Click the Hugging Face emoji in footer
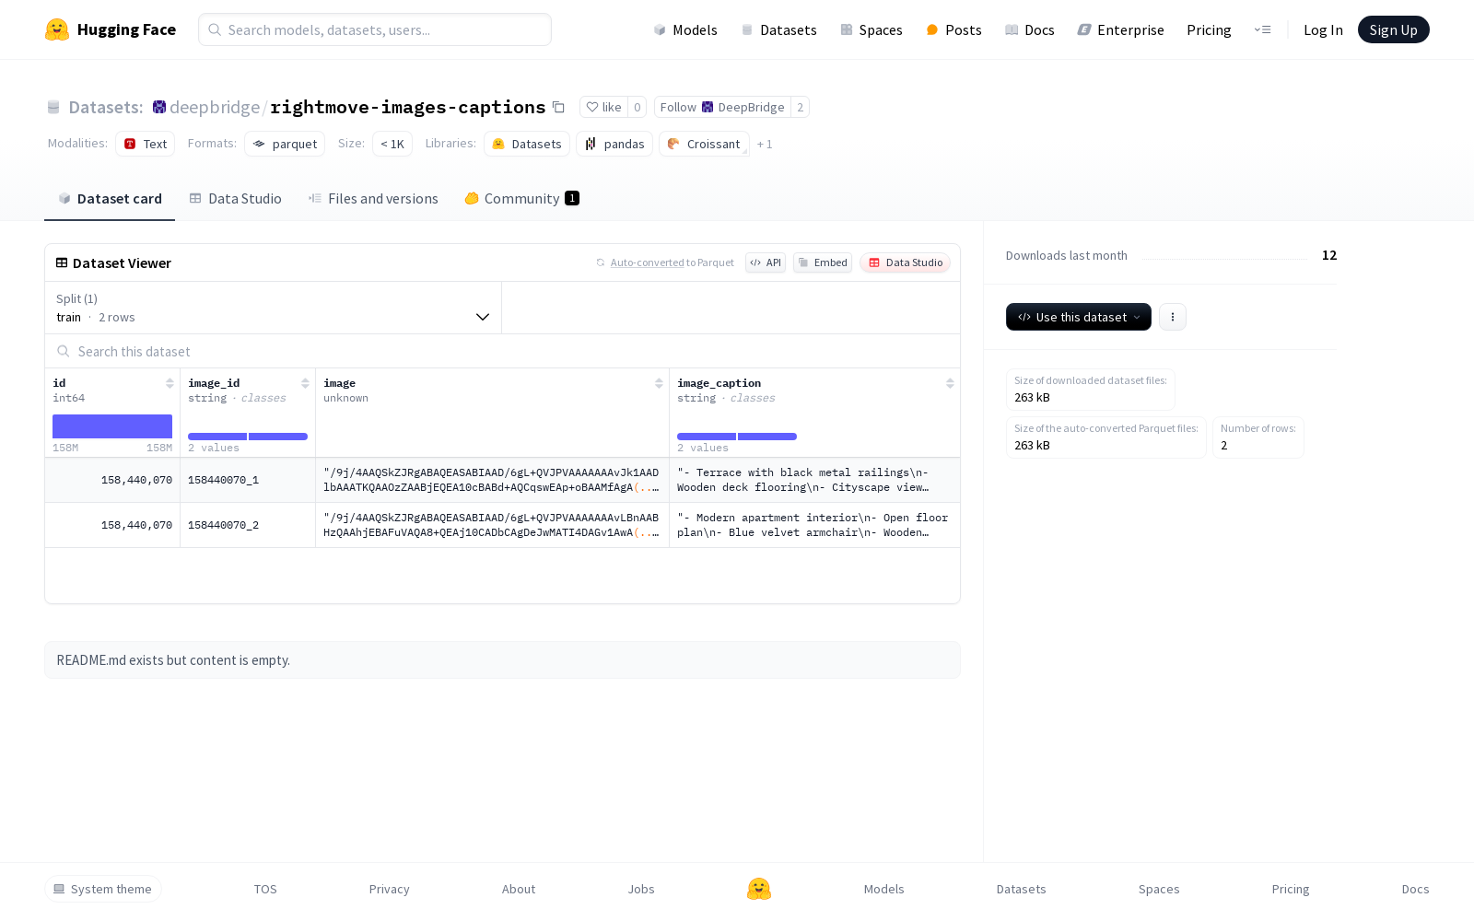Viewport: 1474px width, 921px height. 759,889
